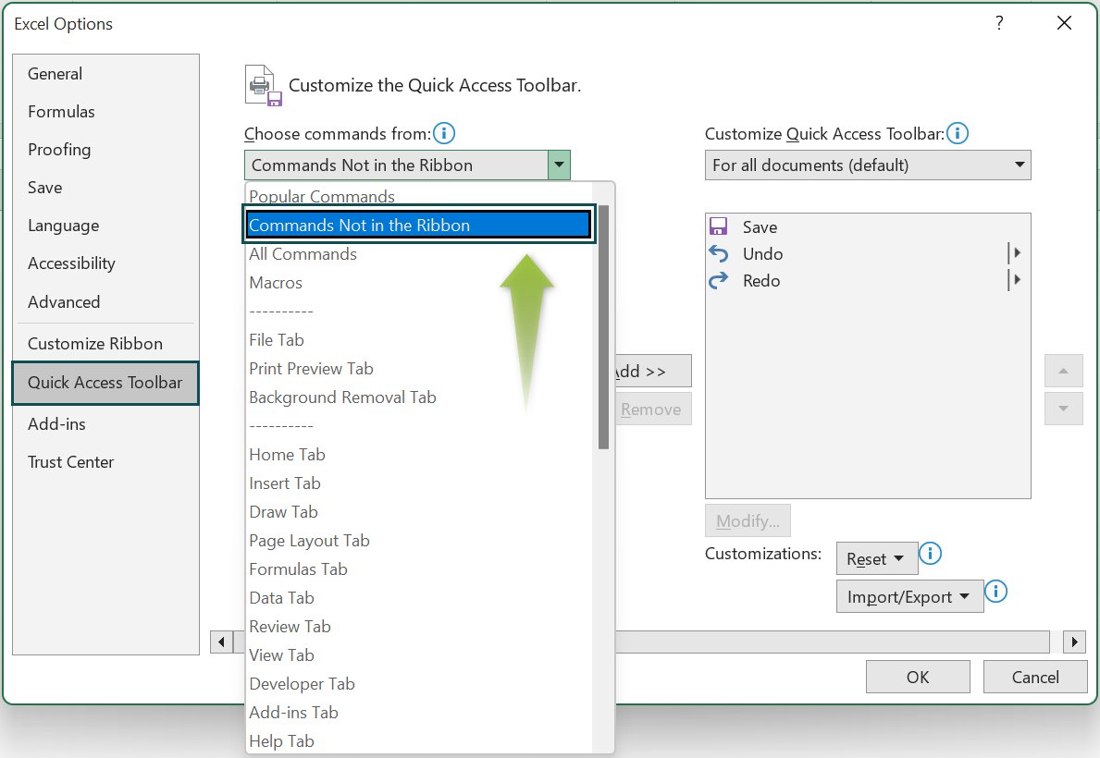The height and width of the screenshot is (758, 1100).
Task: Click the Help question mark in title bar
Action: coord(999,23)
